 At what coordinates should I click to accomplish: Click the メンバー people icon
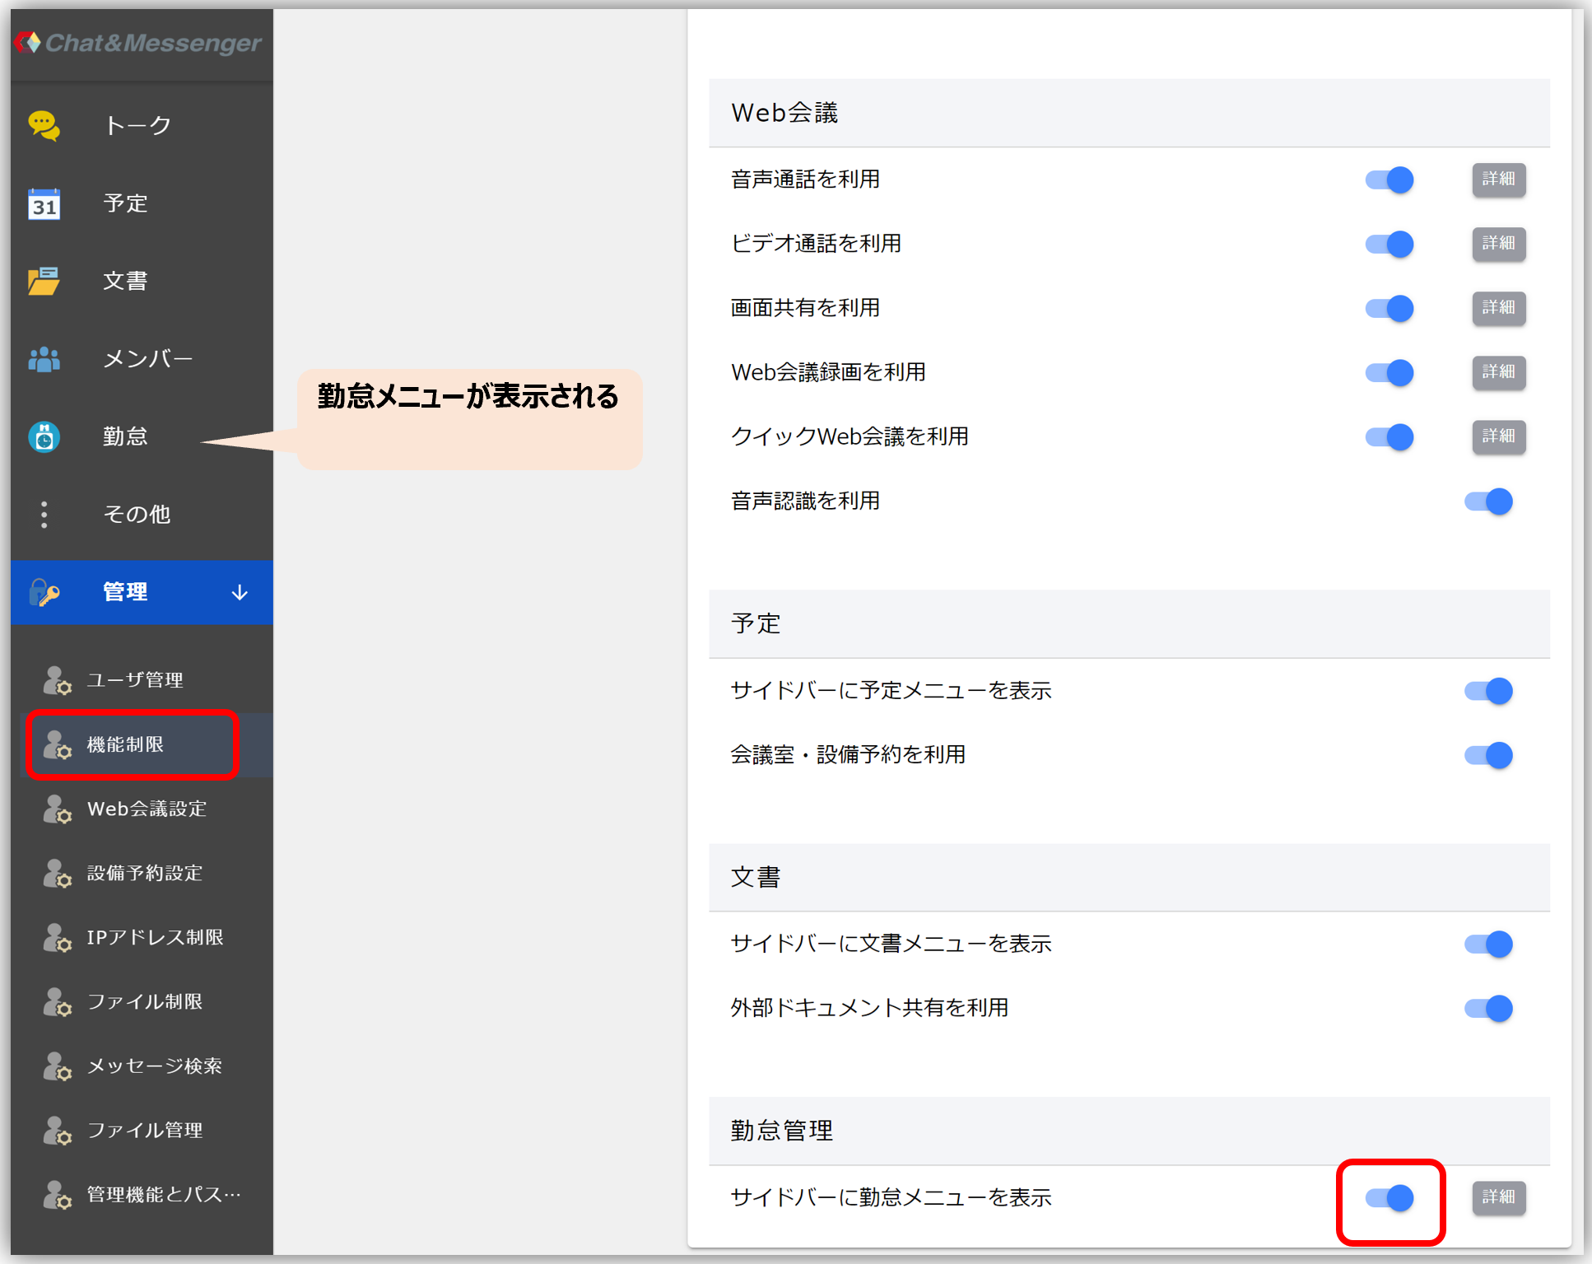coord(44,359)
